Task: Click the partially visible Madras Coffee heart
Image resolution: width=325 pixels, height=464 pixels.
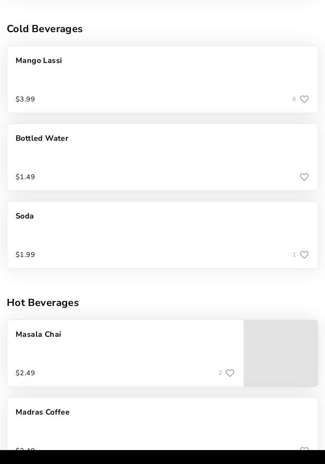Action: 304,449
